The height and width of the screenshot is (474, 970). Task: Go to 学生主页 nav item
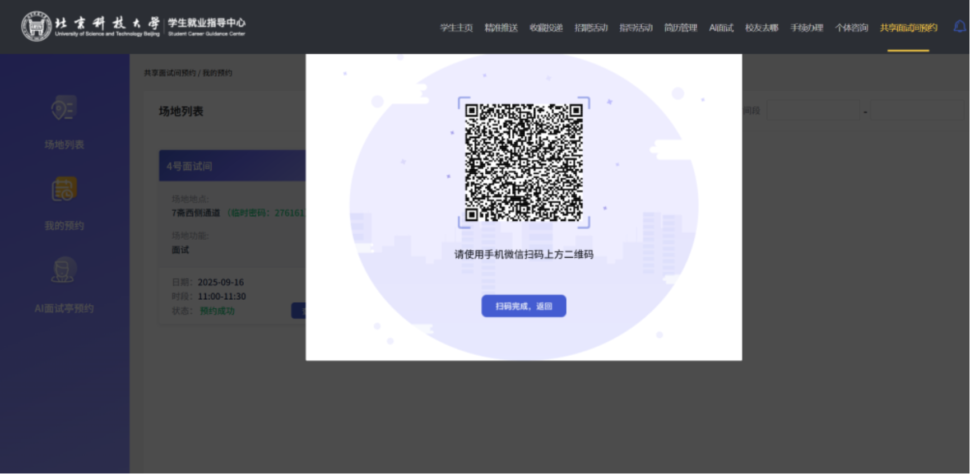456,27
